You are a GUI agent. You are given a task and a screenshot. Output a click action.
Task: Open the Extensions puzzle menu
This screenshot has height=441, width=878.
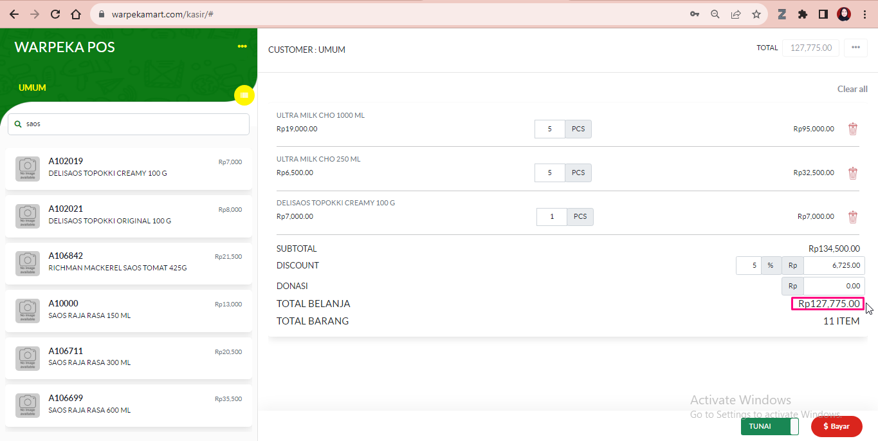coord(803,14)
